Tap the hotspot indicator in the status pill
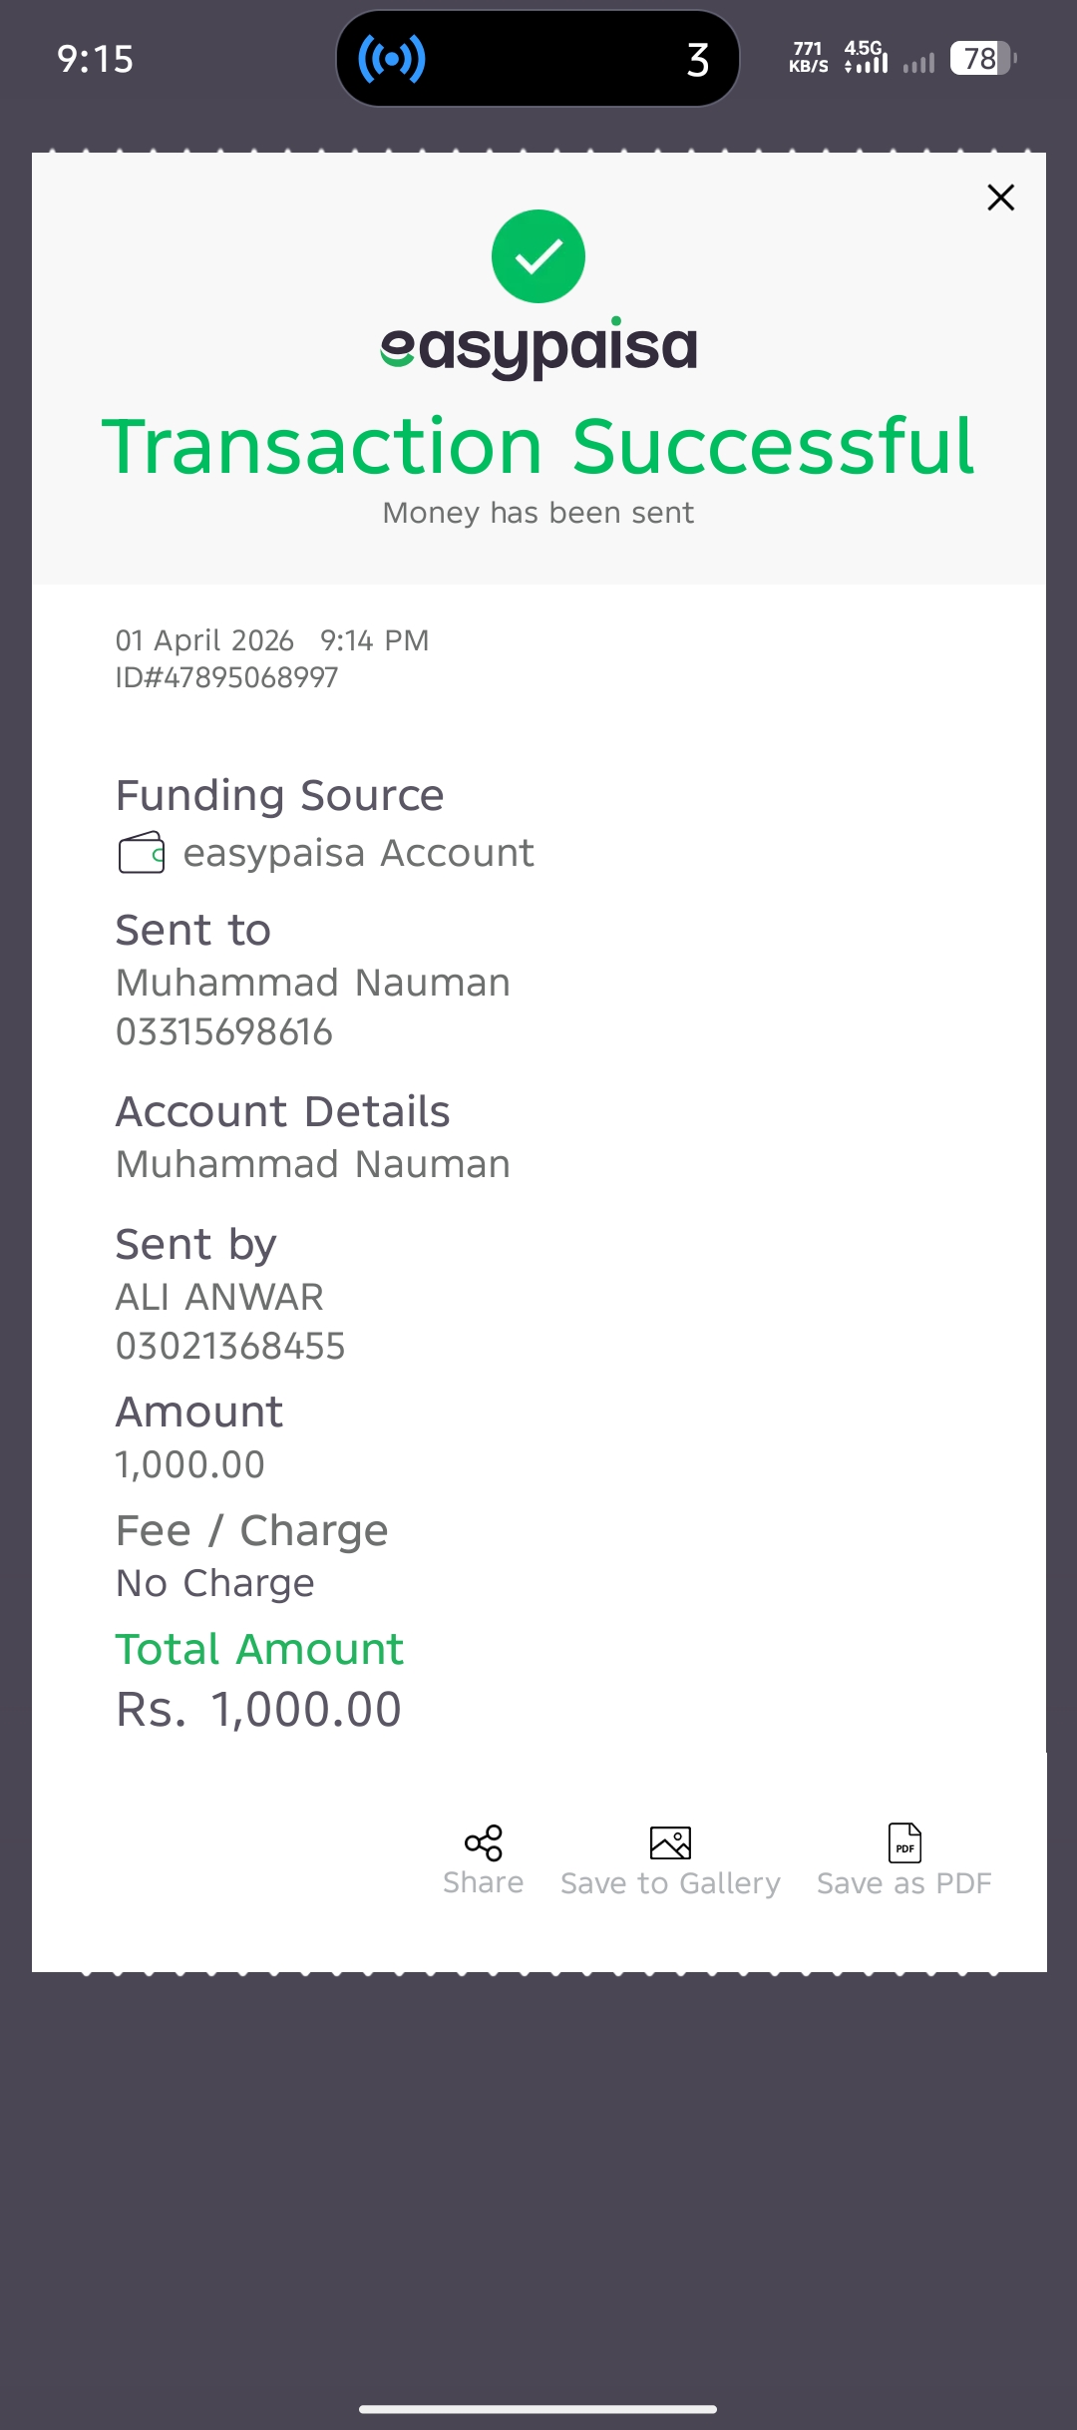This screenshot has width=1077, height=2430. (392, 59)
